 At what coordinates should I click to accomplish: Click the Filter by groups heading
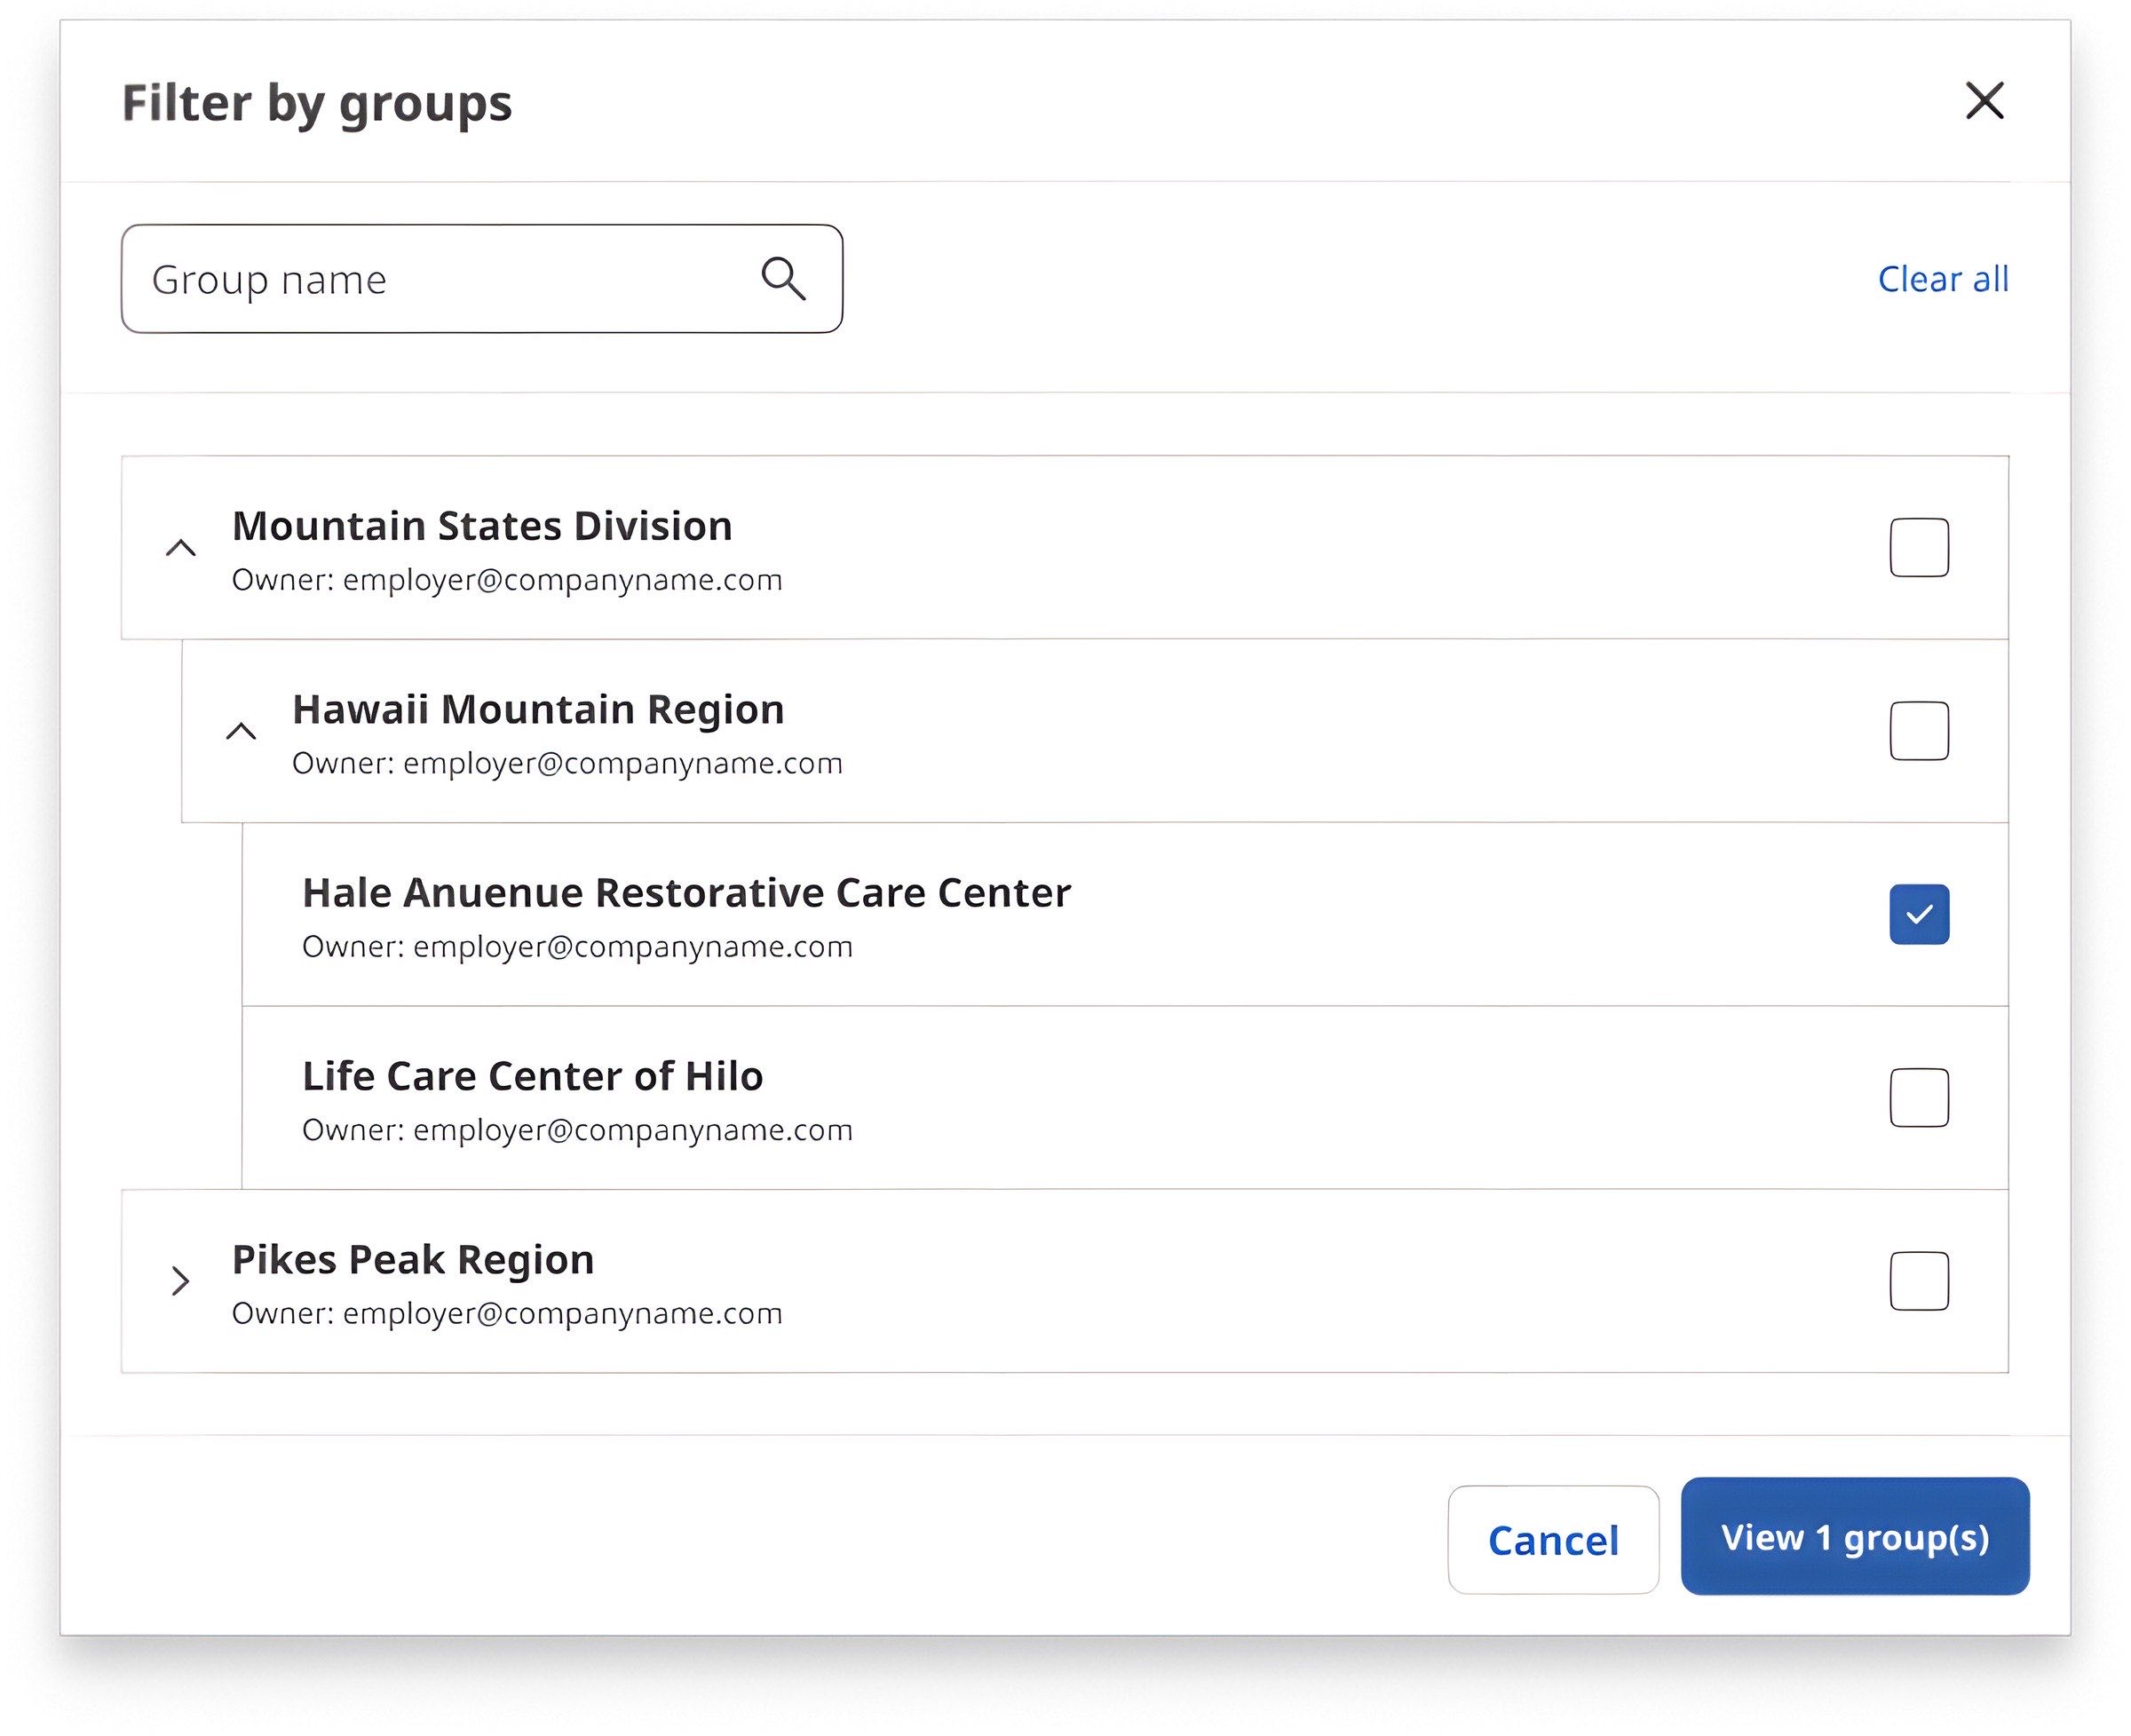[x=317, y=104]
